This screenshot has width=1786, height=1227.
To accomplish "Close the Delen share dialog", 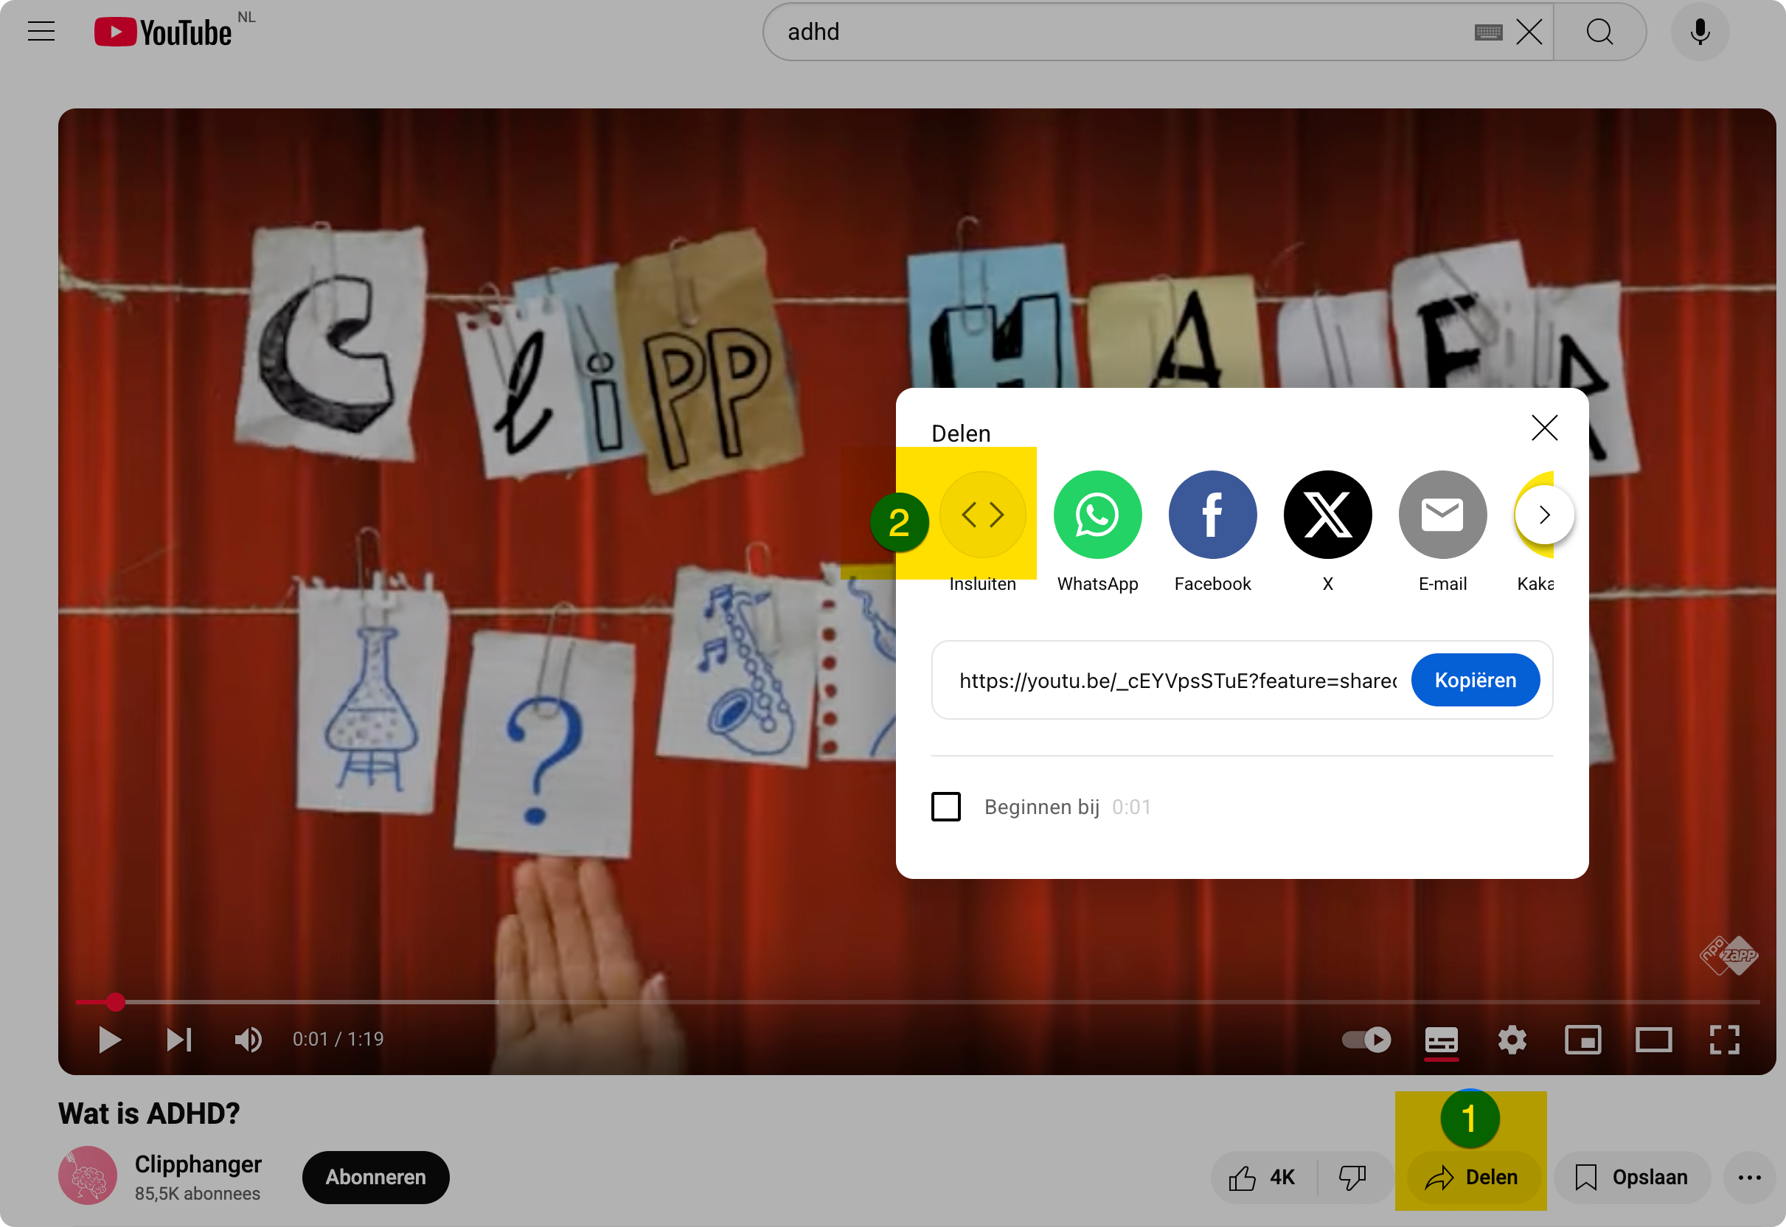I will (1544, 428).
